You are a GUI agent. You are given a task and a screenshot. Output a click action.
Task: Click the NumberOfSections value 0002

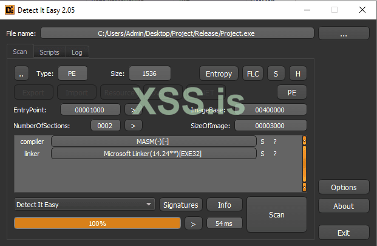coord(105,126)
